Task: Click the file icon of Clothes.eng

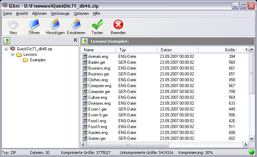Action: pyautogui.click(x=85, y=80)
